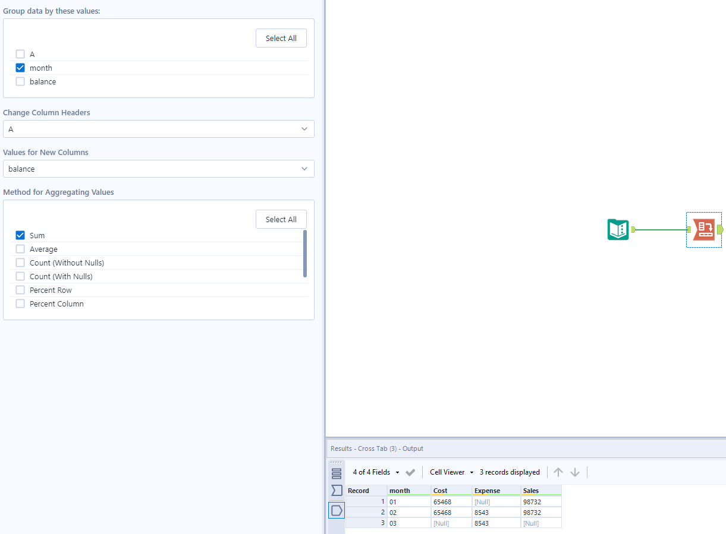Expand the Cell Viewer dropdown
726x534 pixels.
point(450,472)
